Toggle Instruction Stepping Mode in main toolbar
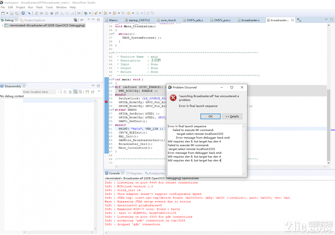335x235 pixels. [x=79, y=13]
